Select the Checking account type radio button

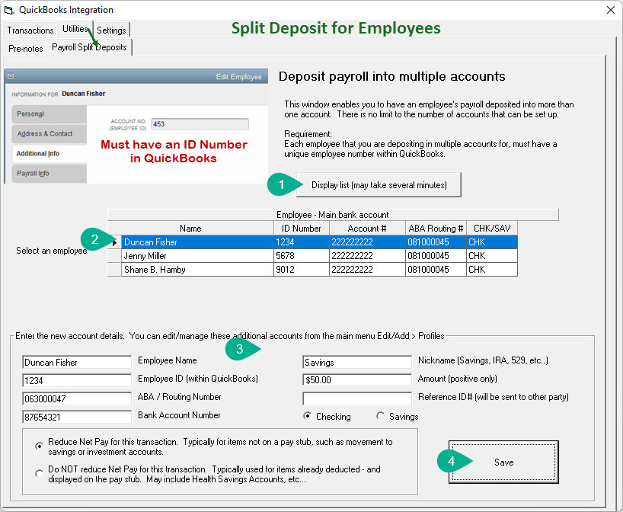[x=307, y=416]
